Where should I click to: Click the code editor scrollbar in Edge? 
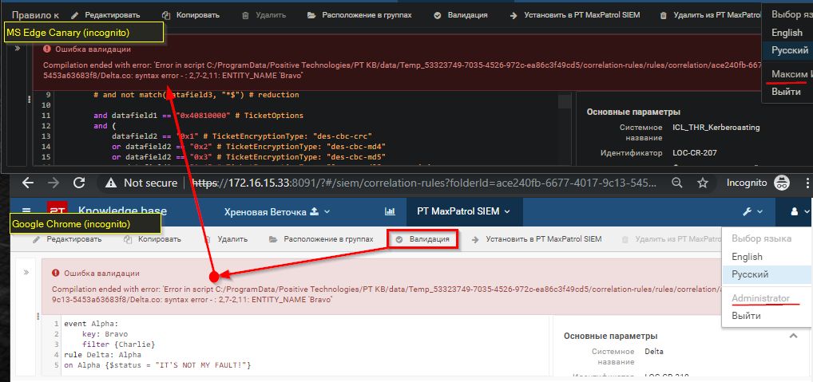pos(564,101)
